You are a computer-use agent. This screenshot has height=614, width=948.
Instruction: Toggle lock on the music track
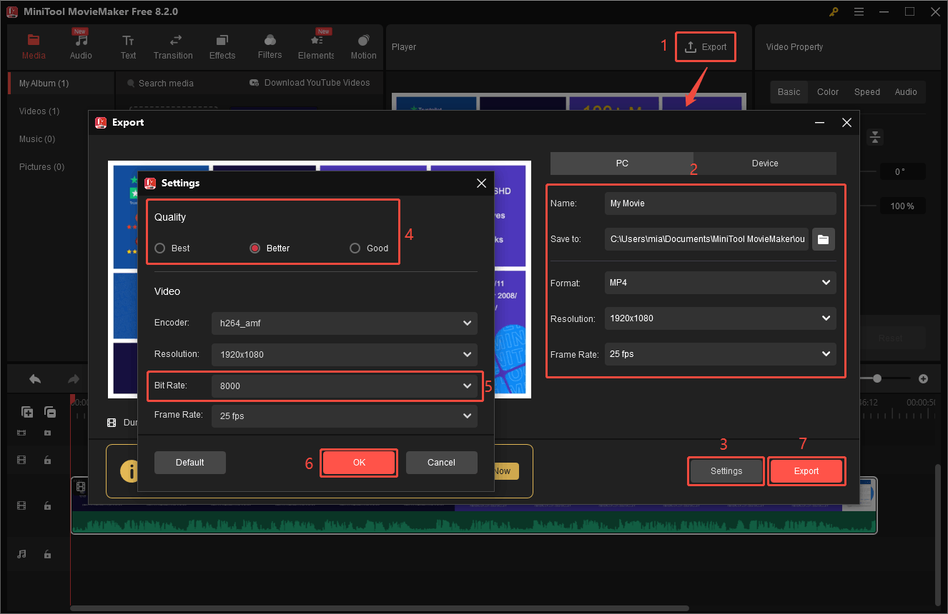click(x=47, y=554)
